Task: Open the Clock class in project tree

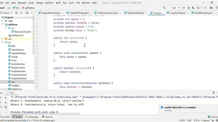Action: 14,60
